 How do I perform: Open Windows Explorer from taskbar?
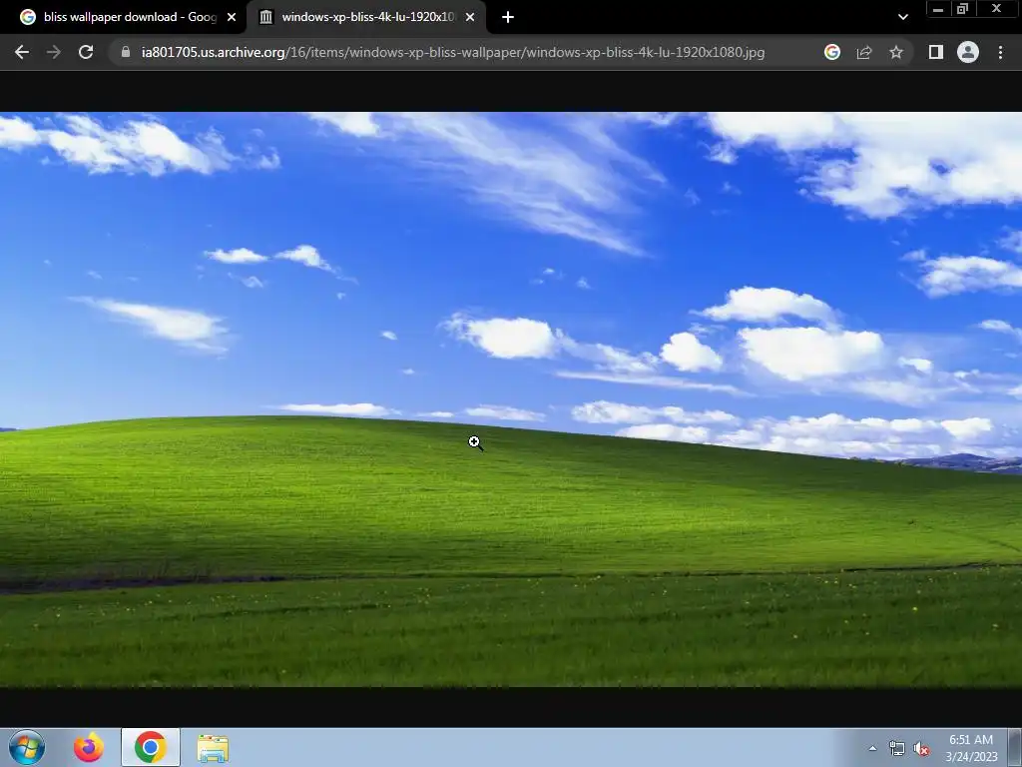[x=213, y=748]
